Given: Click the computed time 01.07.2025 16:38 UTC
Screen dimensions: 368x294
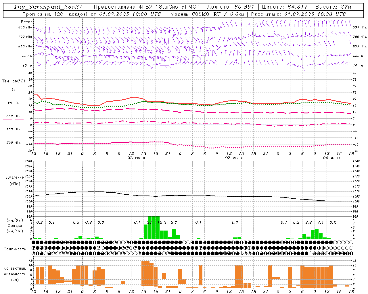Looking at the screenshot, I should (315, 14).
